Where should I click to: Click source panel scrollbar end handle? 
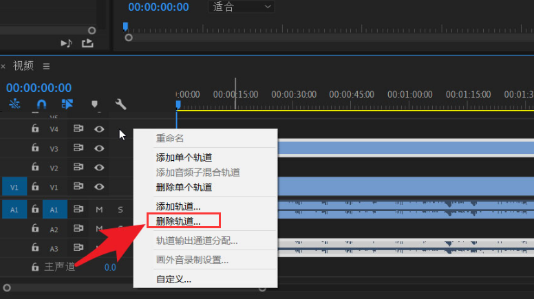pos(92,31)
